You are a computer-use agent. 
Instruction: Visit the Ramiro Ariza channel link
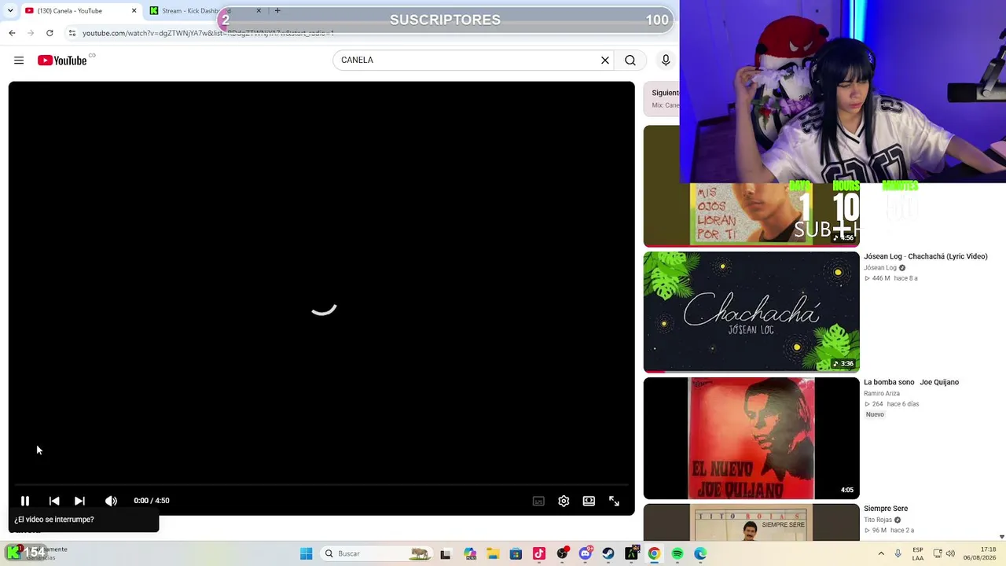[x=882, y=394]
